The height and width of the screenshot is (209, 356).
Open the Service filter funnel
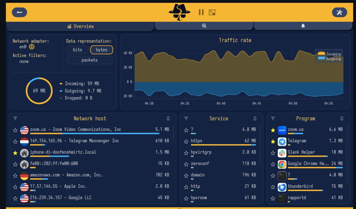186,118
